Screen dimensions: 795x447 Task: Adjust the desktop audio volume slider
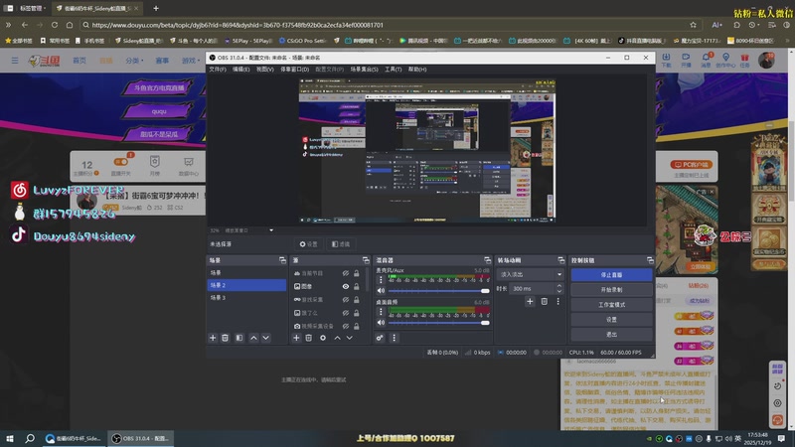pyautogui.click(x=438, y=322)
